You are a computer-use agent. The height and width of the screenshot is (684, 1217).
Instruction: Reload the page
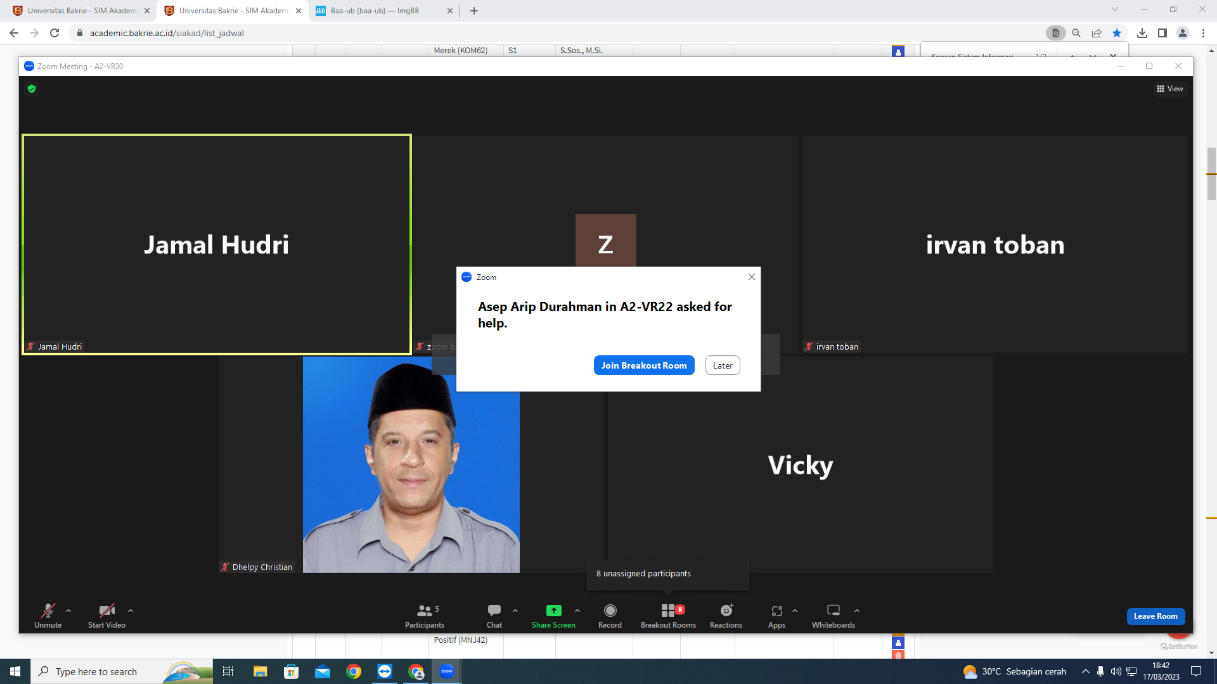pos(55,33)
